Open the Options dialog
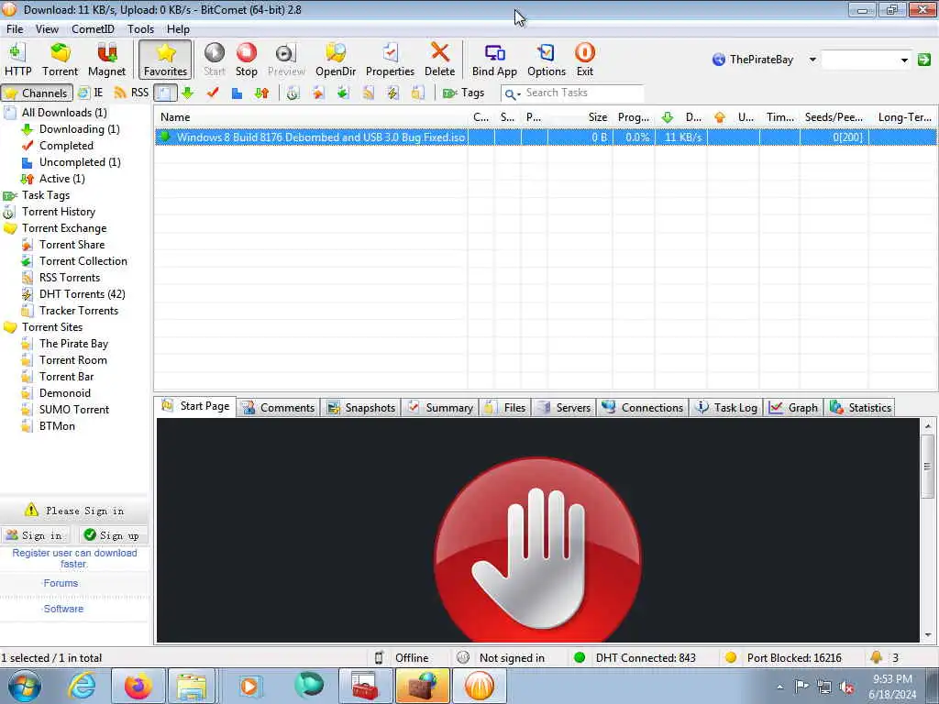The image size is (939, 704). (x=547, y=60)
